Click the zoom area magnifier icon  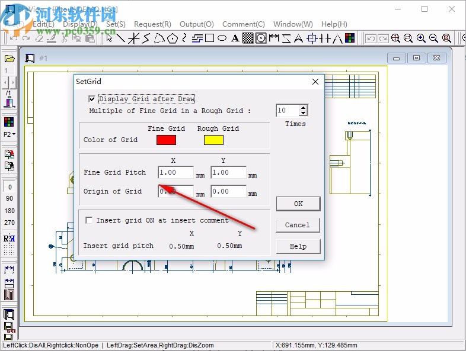[408, 38]
